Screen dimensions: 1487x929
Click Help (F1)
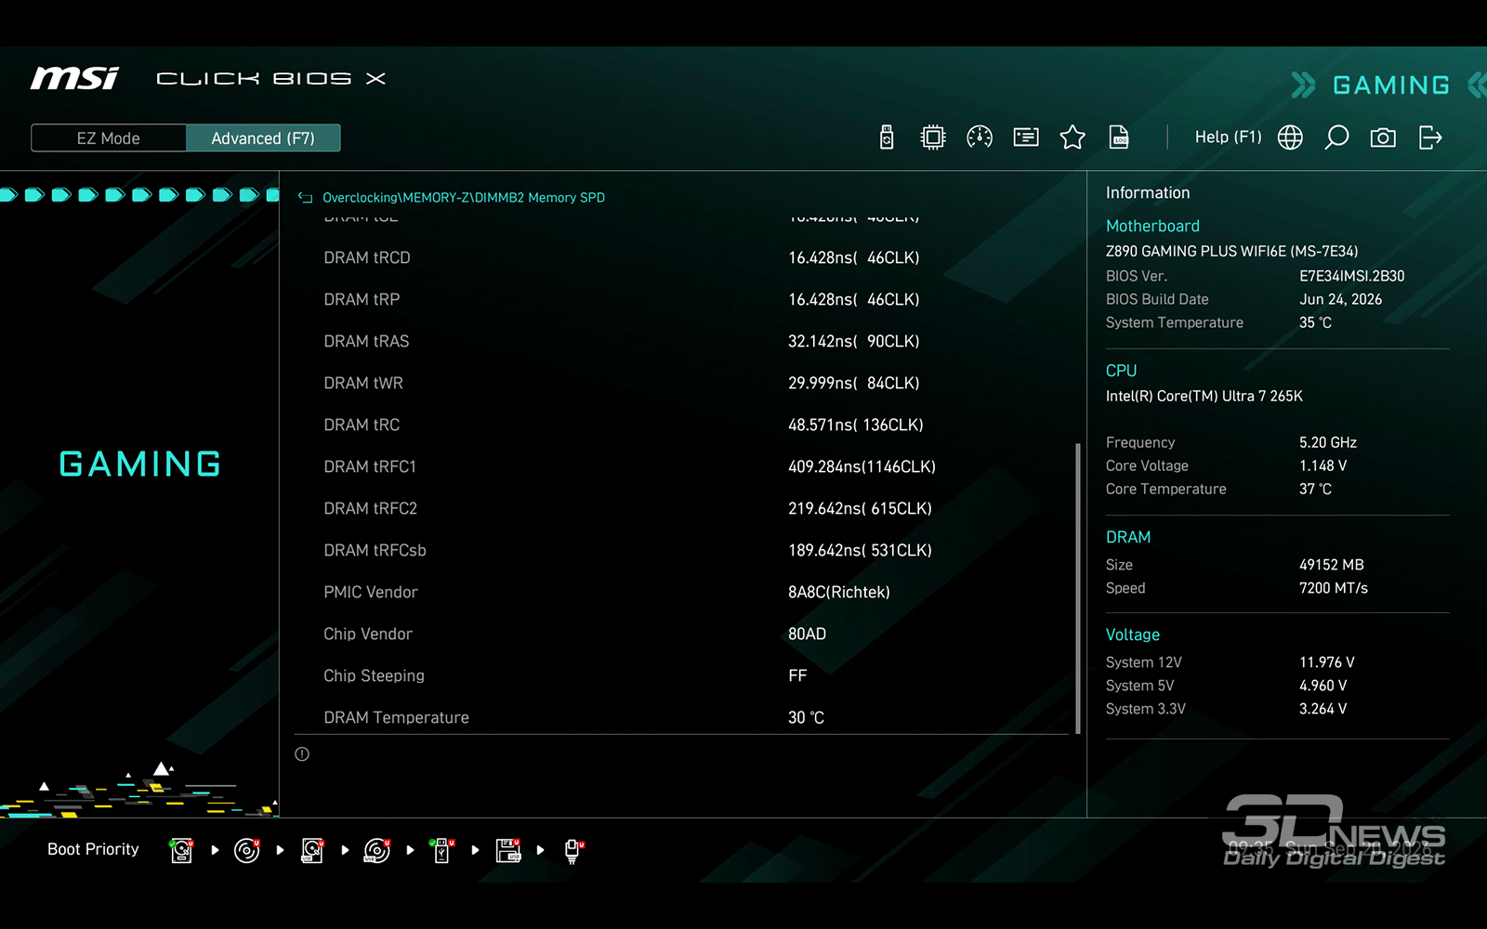(1228, 137)
